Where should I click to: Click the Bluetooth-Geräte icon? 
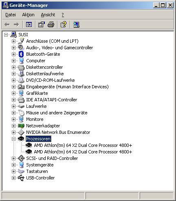click(21, 54)
